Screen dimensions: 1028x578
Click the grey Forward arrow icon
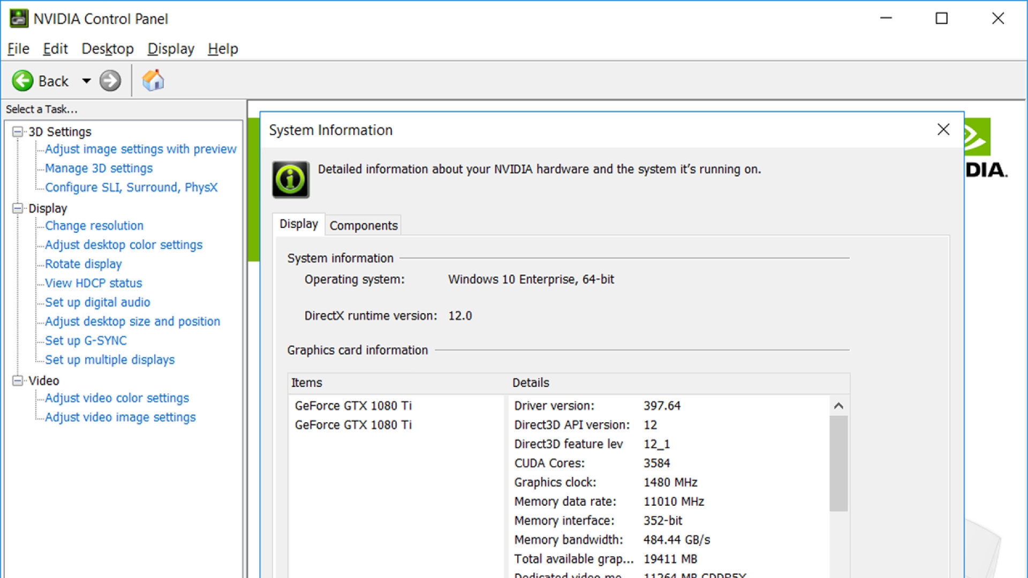coord(110,81)
